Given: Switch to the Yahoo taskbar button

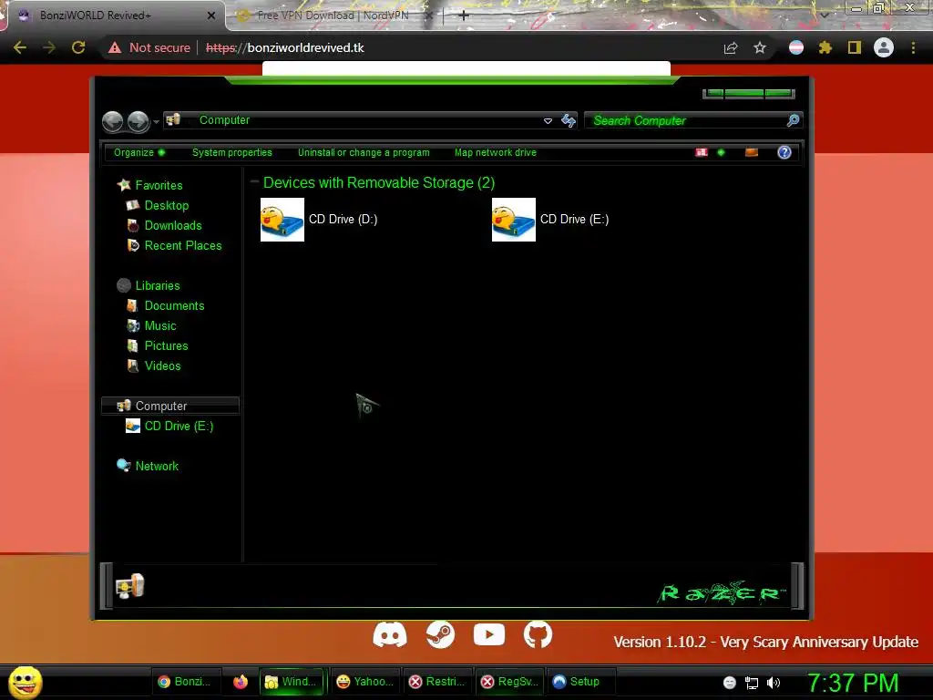Looking at the screenshot, I should click(x=365, y=682).
